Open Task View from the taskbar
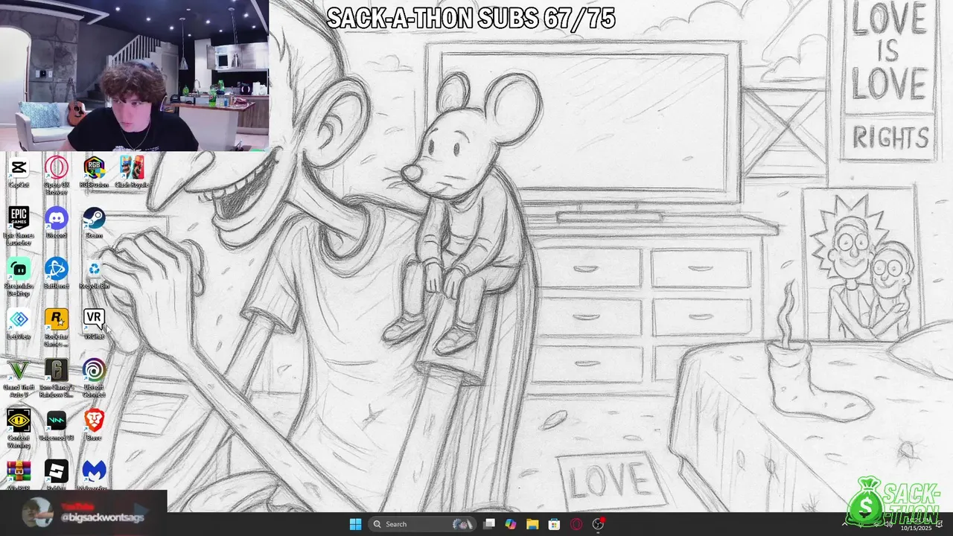 pos(489,524)
